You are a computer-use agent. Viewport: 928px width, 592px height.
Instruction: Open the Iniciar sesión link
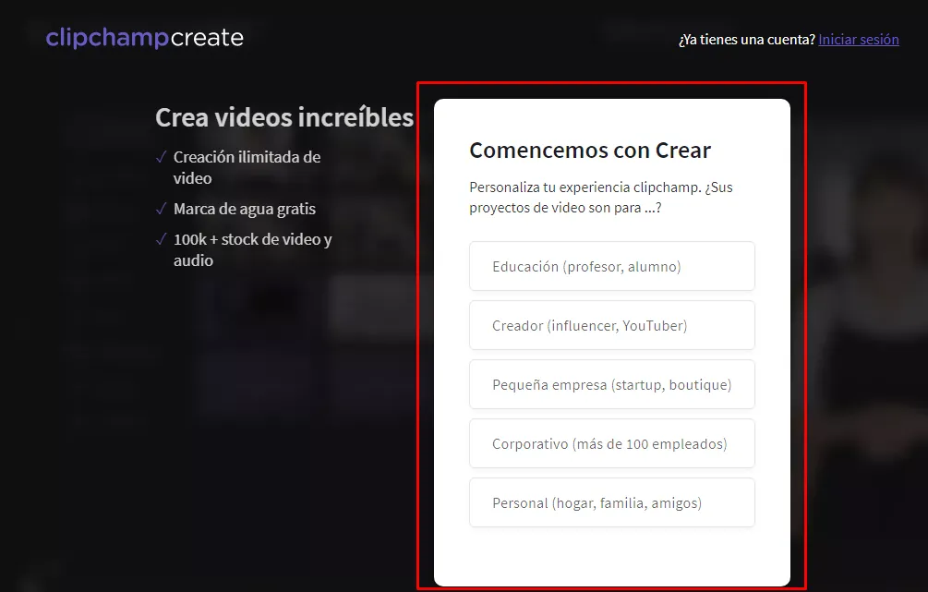(858, 40)
